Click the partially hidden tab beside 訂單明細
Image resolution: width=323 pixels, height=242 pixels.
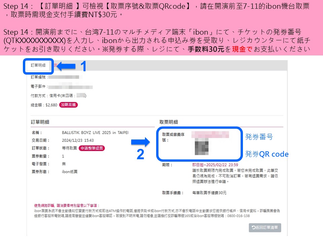click(x=55, y=66)
